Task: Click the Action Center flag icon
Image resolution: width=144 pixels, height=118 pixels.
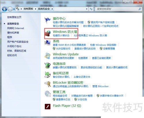Action: pyautogui.click(x=48, y=20)
